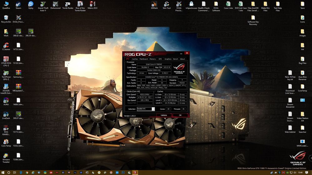Select the CCleaner desktop shortcut
312x175 pixels.
6,47
